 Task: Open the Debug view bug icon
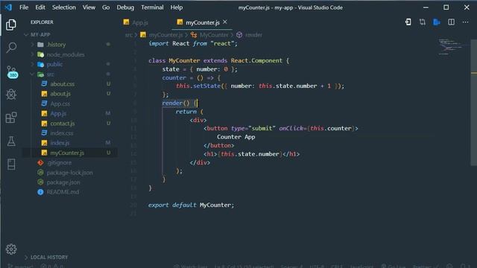point(11,95)
